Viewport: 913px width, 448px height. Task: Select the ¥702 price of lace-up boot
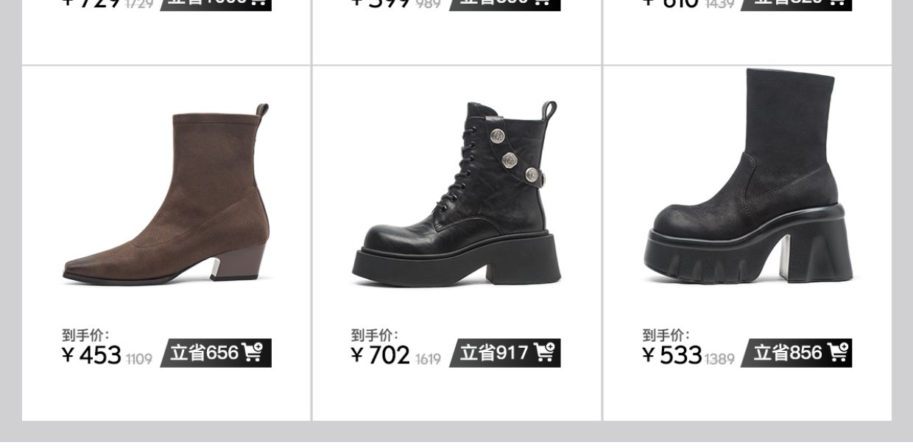point(381,355)
